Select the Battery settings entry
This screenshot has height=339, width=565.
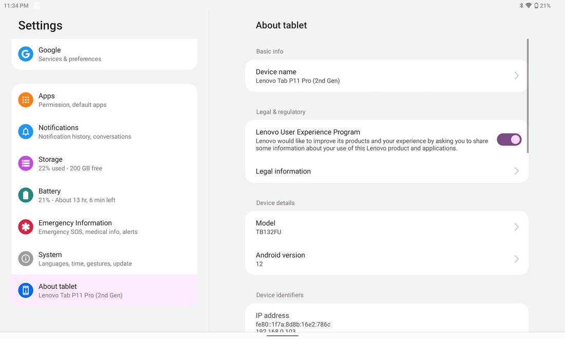tap(104, 195)
